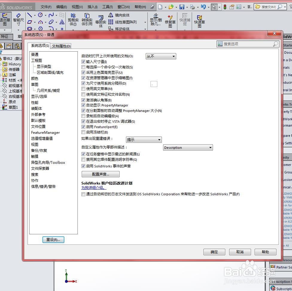Switch to the 文档属性(D) tab

pos(61,46)
